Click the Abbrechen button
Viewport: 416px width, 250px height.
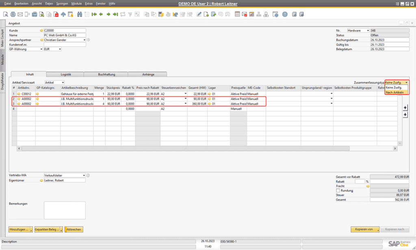(x=74, y=229)
